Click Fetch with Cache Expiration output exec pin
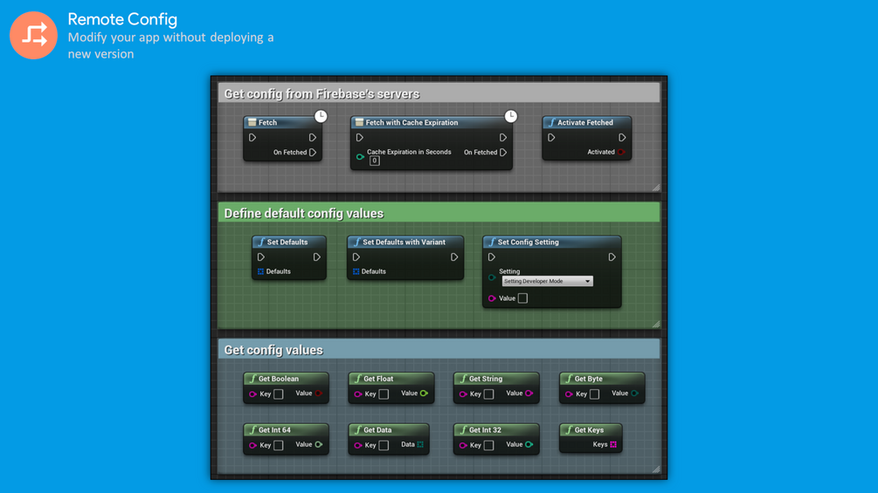Viewport: 878px width, 493px height. tap(503, 138)
